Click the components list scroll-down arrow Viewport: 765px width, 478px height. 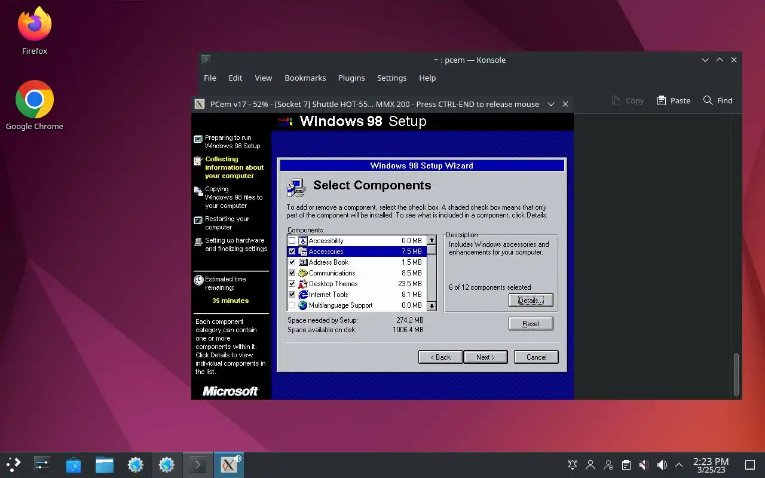pos(432,305)
